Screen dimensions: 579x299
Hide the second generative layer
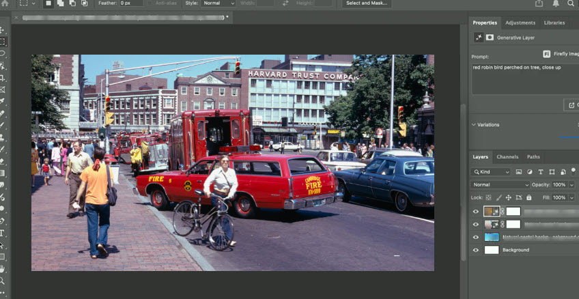click(x=476, y=224)
